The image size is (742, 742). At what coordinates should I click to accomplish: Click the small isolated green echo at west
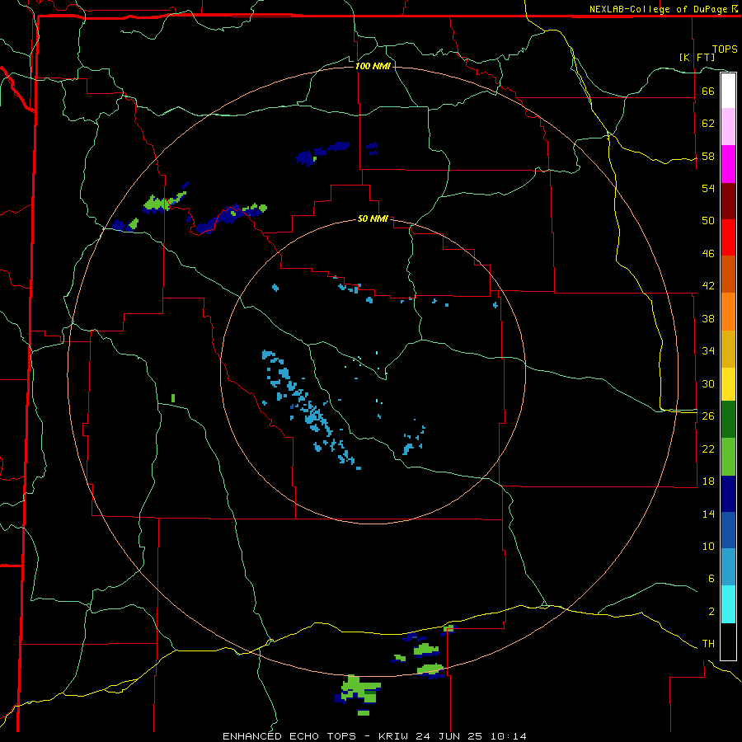(173, 398)
